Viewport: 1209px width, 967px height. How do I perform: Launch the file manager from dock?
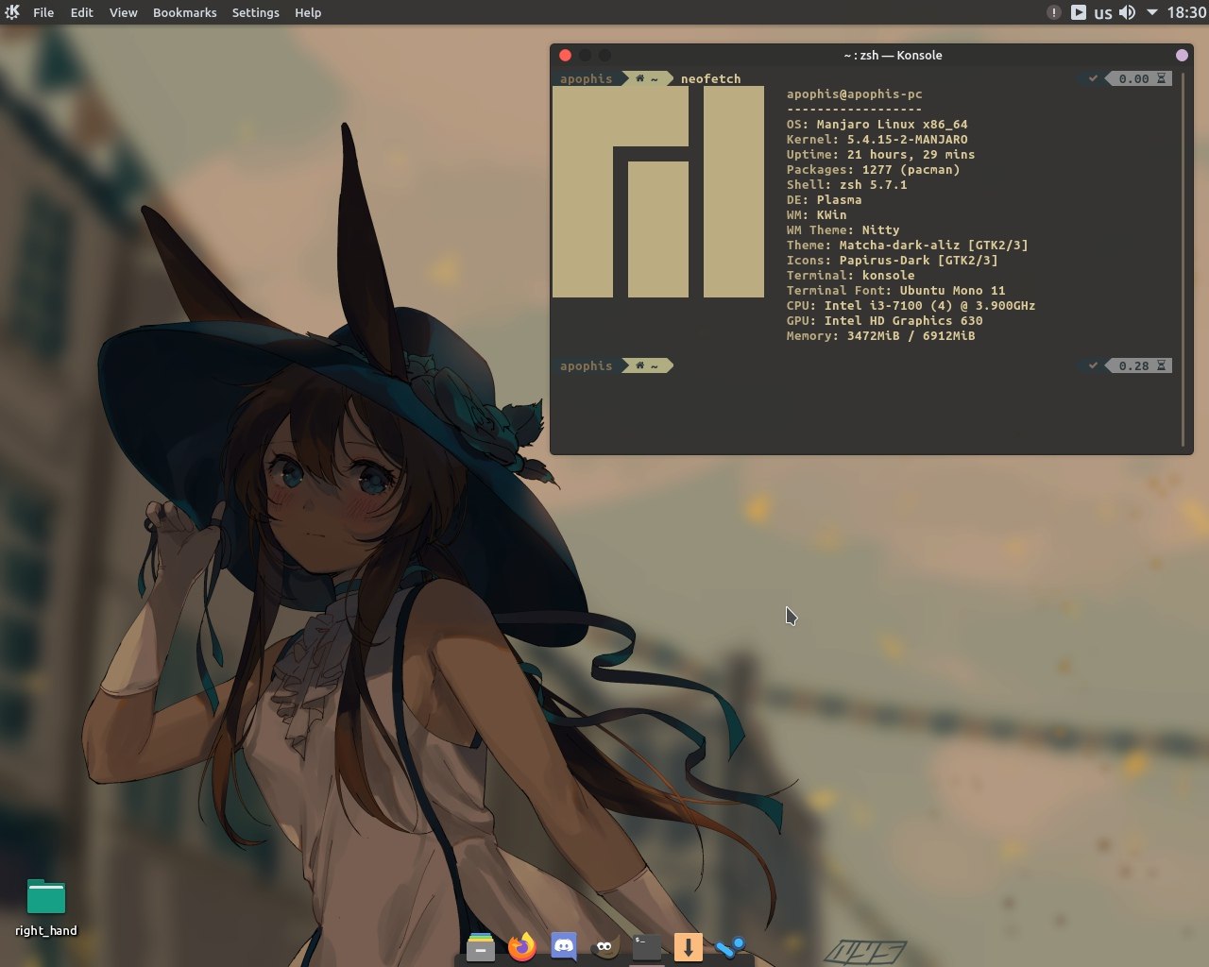[x=481, y=946]
